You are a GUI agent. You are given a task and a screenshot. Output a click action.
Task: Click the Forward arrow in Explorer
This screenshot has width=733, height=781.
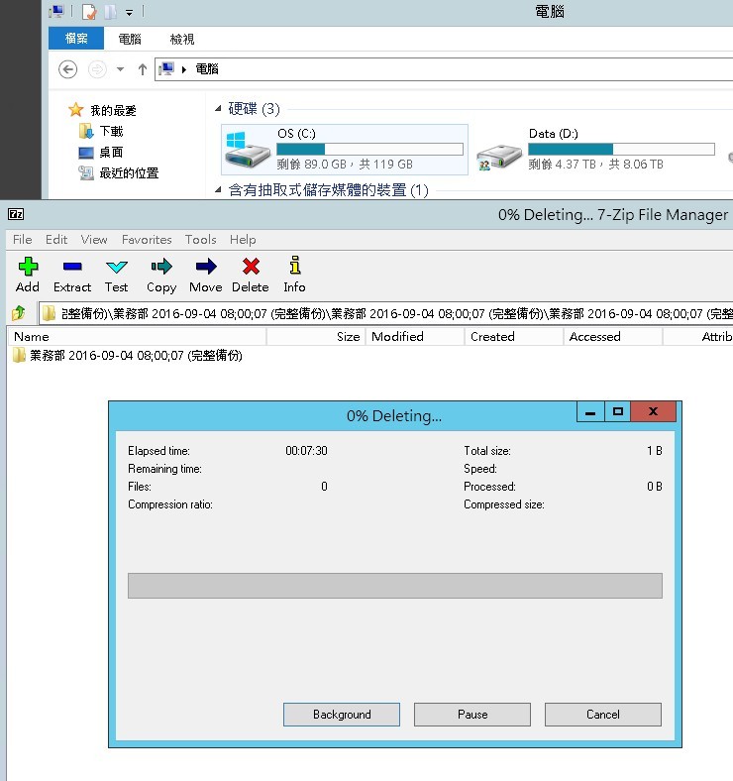click(97, 69)
